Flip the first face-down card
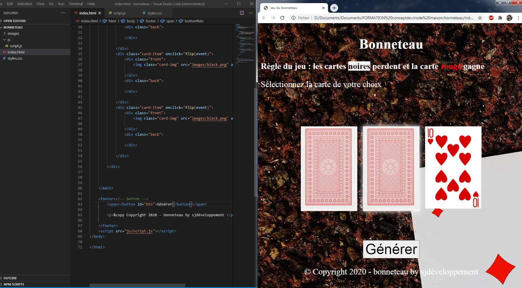This screenshot has width=522, height=288. pos(329,168)
